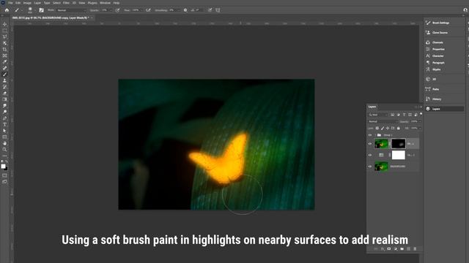
Task: Toggle lock image pixels brush icon
Action: pos(383,129)
